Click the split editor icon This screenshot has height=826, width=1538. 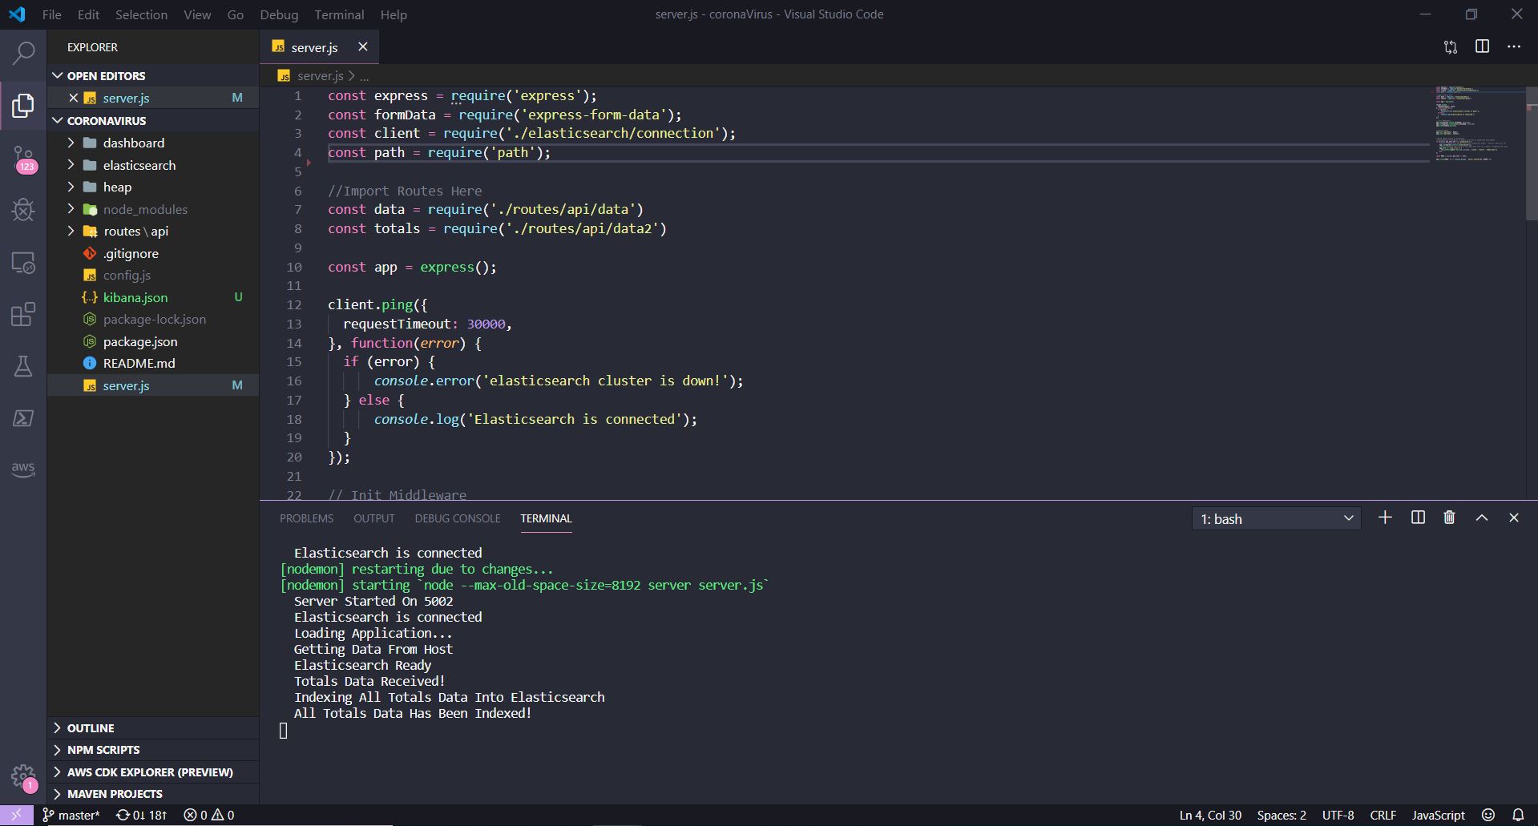(x=1482, y=47)
